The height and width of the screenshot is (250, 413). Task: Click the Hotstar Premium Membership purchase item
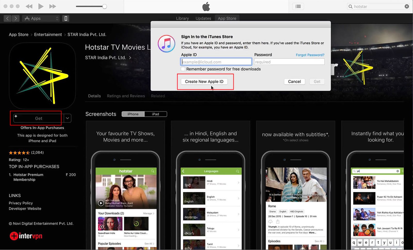pos(42,177)
